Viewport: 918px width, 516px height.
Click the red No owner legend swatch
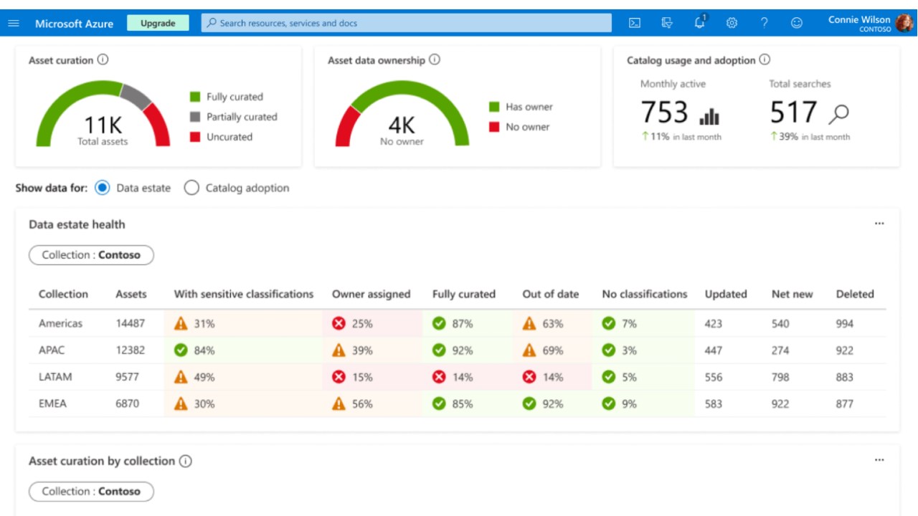(494, 127)
